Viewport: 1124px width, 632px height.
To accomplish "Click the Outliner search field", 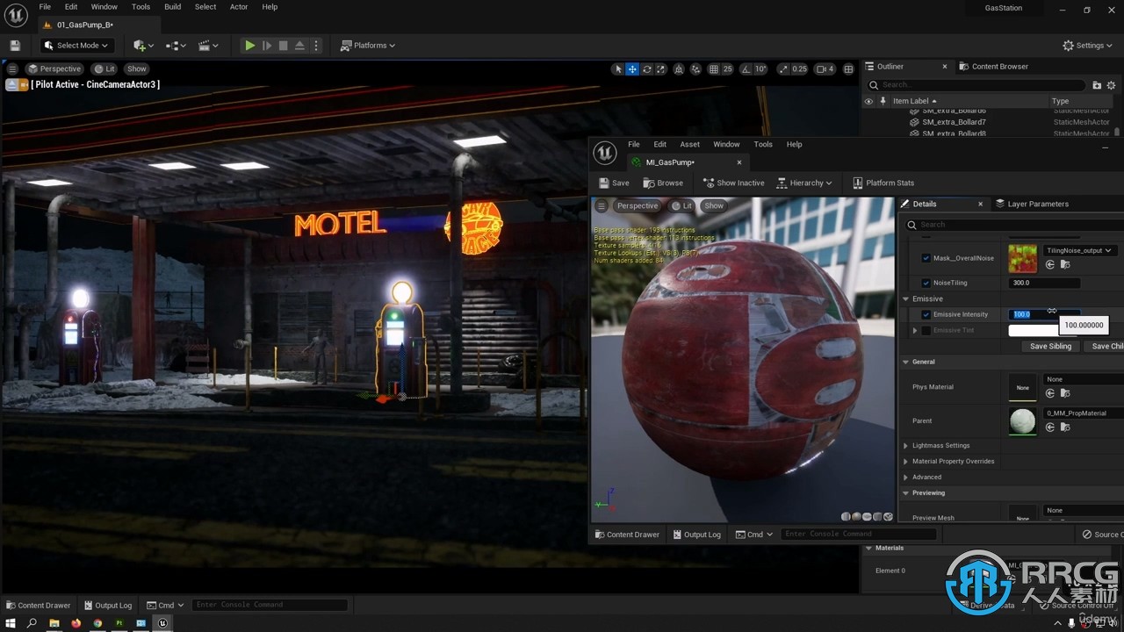I will click(x=976, y=85).
